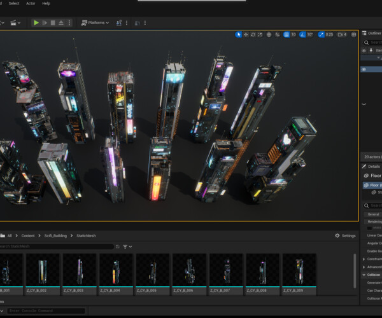The height and width of the screenshot is (318, 382).
Task: Toggle world/local coordinate space globe
Action: [x=269, y=34]
